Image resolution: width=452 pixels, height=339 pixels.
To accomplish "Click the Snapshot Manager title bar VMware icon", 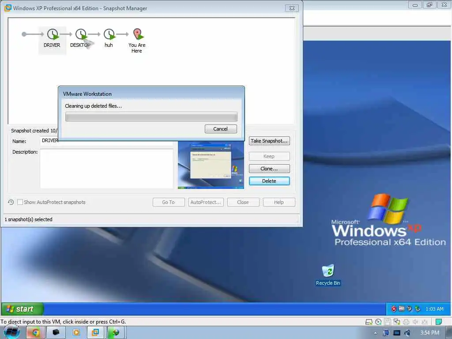I will tap(8, 8).
